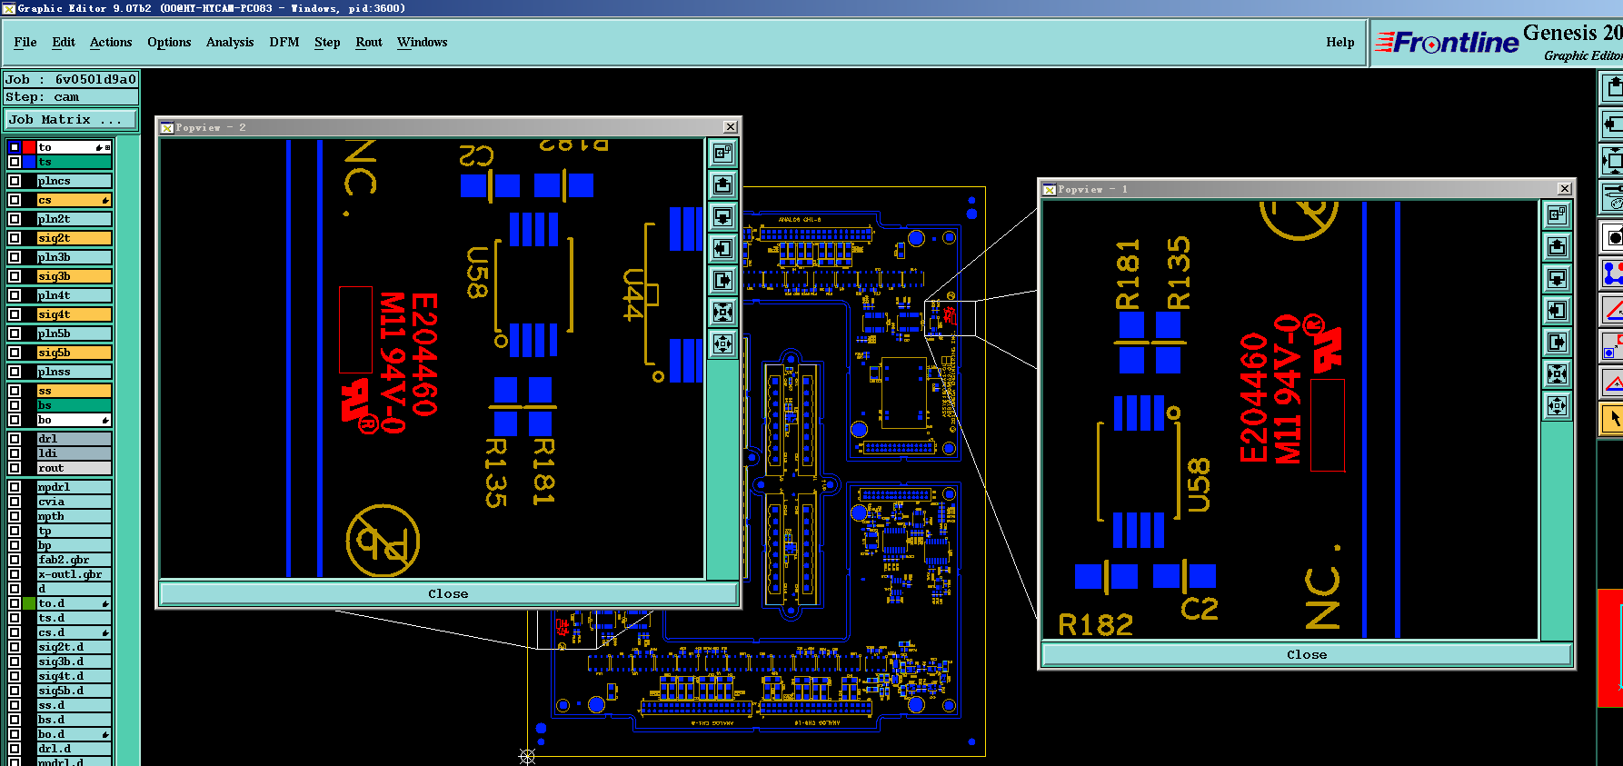Image resolution: width=1623 pixels, height=766 pixels.
Task: Open the DFM menu
Action: coord(284,43)
